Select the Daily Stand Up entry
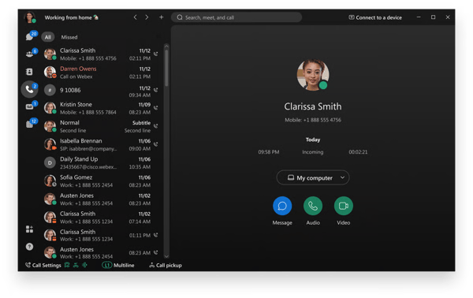473x298 pixels. (101, 163)
